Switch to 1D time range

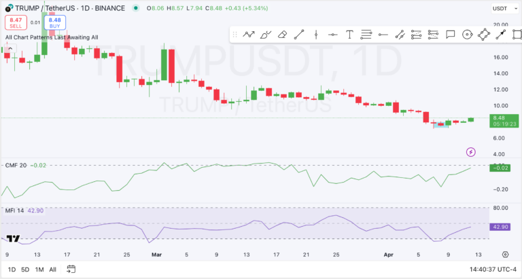pos(12,269)
